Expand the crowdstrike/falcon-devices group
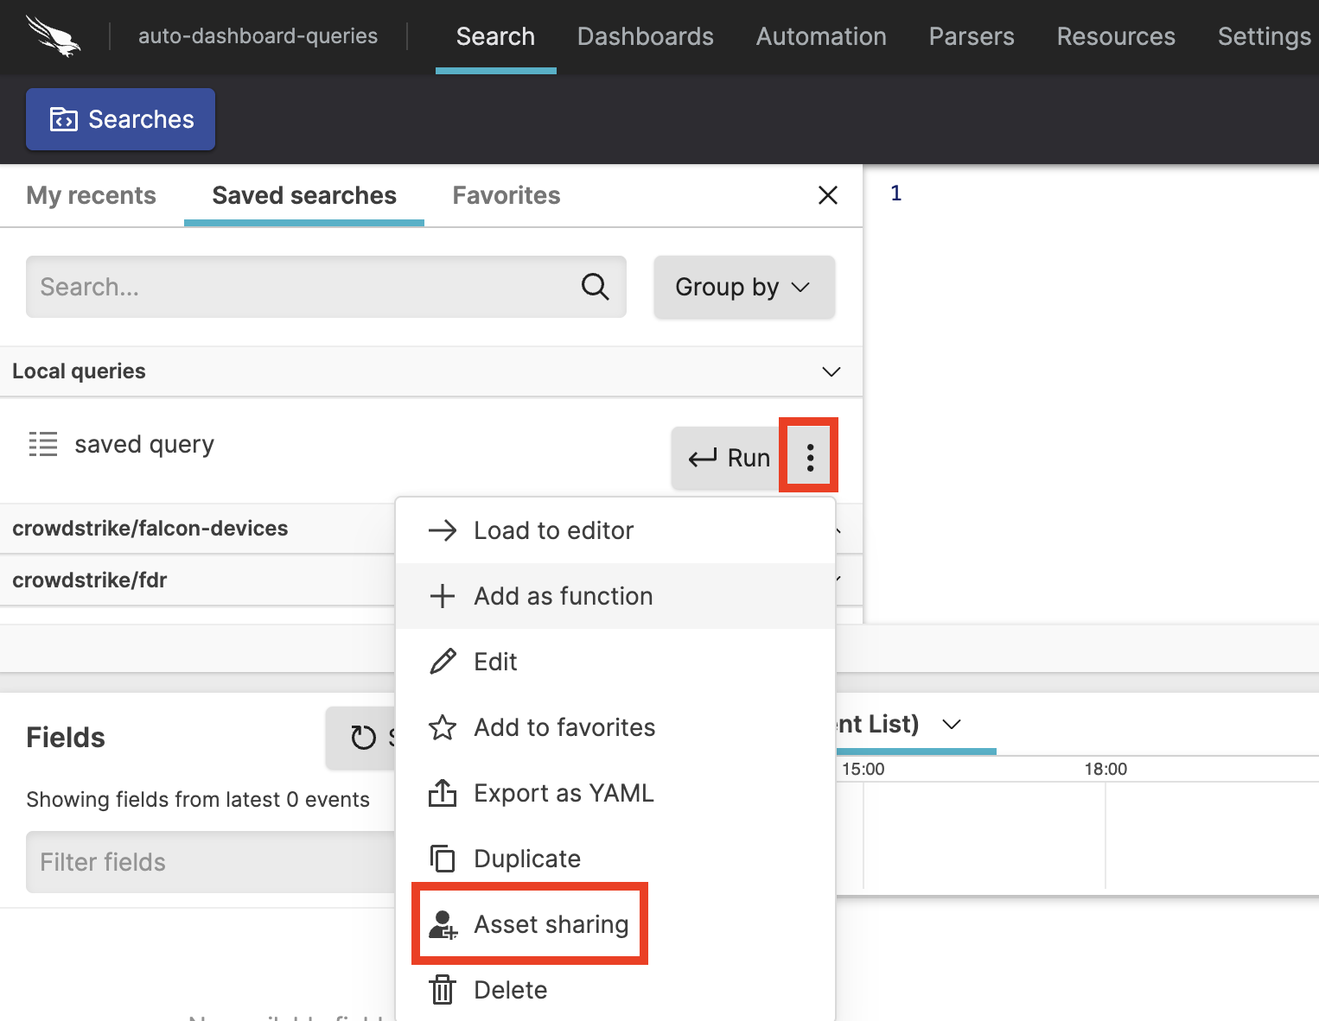The image size is (1319, 1021). click(x=150, y=529)
